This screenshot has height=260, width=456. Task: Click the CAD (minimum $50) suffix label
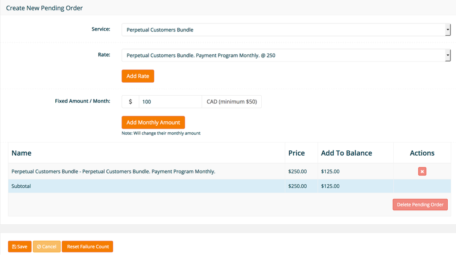(232, 102)
